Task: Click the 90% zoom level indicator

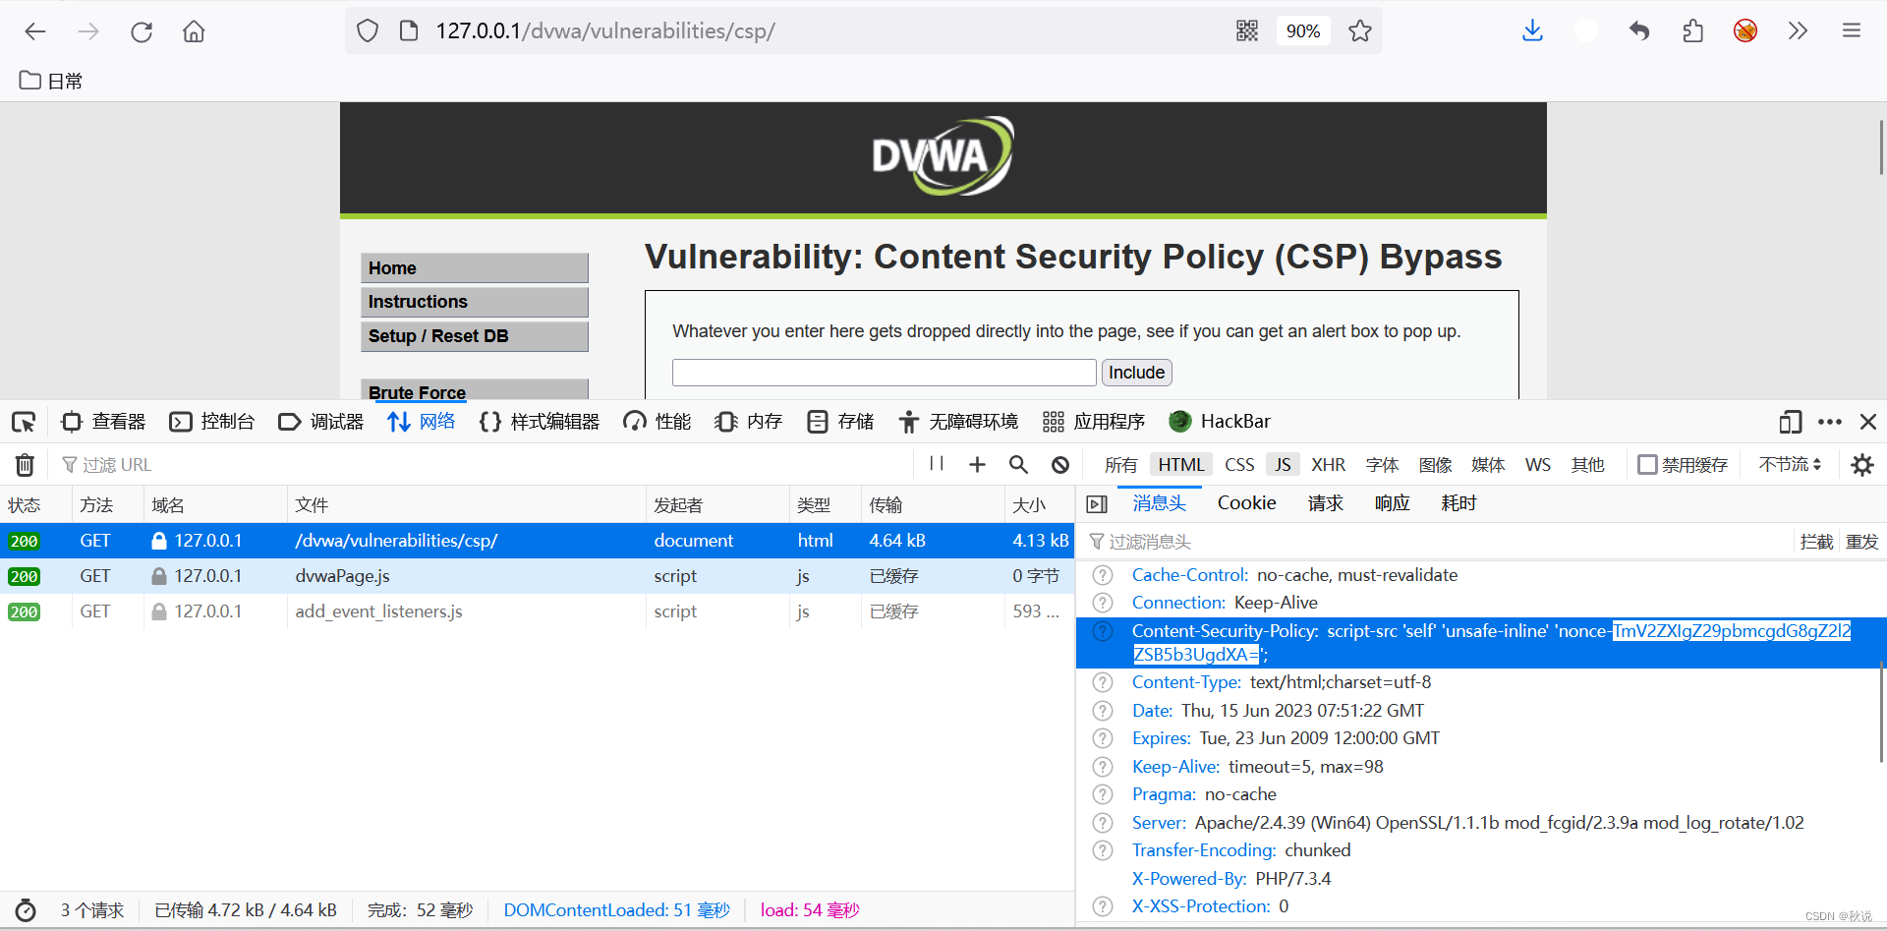Action: [x=1302, y=31]
